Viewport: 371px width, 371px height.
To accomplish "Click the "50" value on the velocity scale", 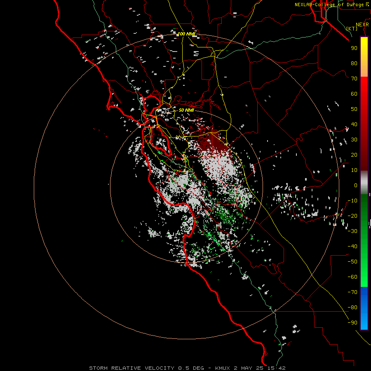I will [354, 109].
